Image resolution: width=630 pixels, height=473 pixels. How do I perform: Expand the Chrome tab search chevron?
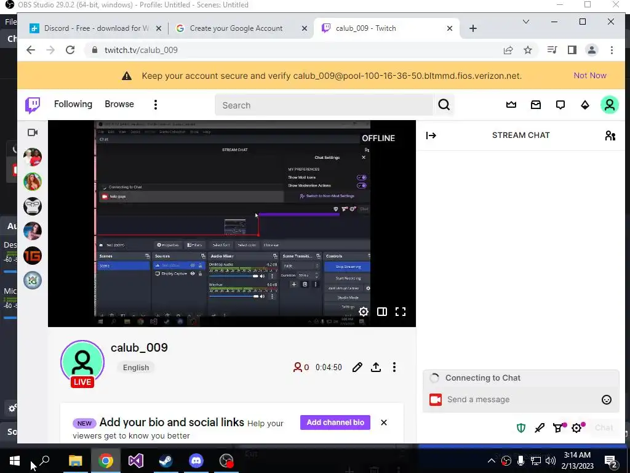coord(525,22)
